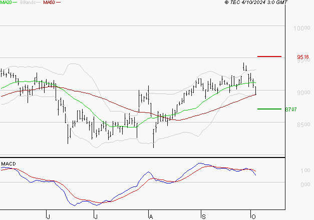314x220 pixels.
Task: Click the S month marker
Action: [x=204, y=217]
